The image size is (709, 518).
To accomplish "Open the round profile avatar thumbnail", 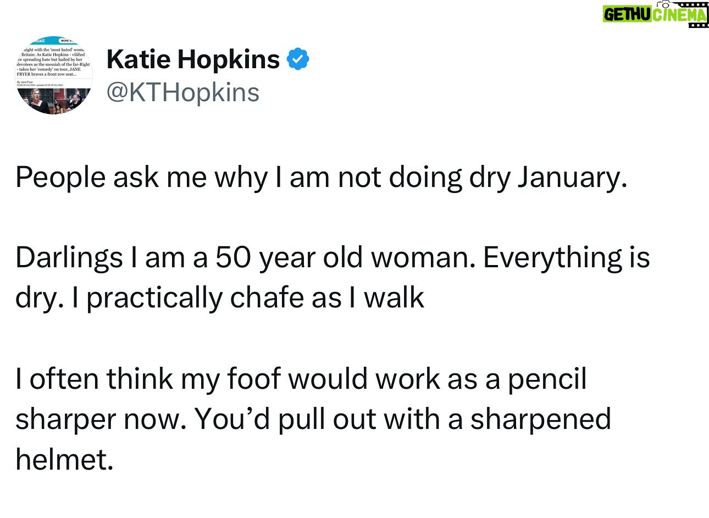I will click(53, 75).
